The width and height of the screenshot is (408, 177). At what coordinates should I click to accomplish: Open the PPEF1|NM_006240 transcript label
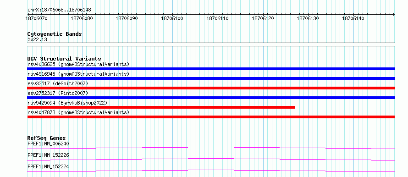point(48,144)
